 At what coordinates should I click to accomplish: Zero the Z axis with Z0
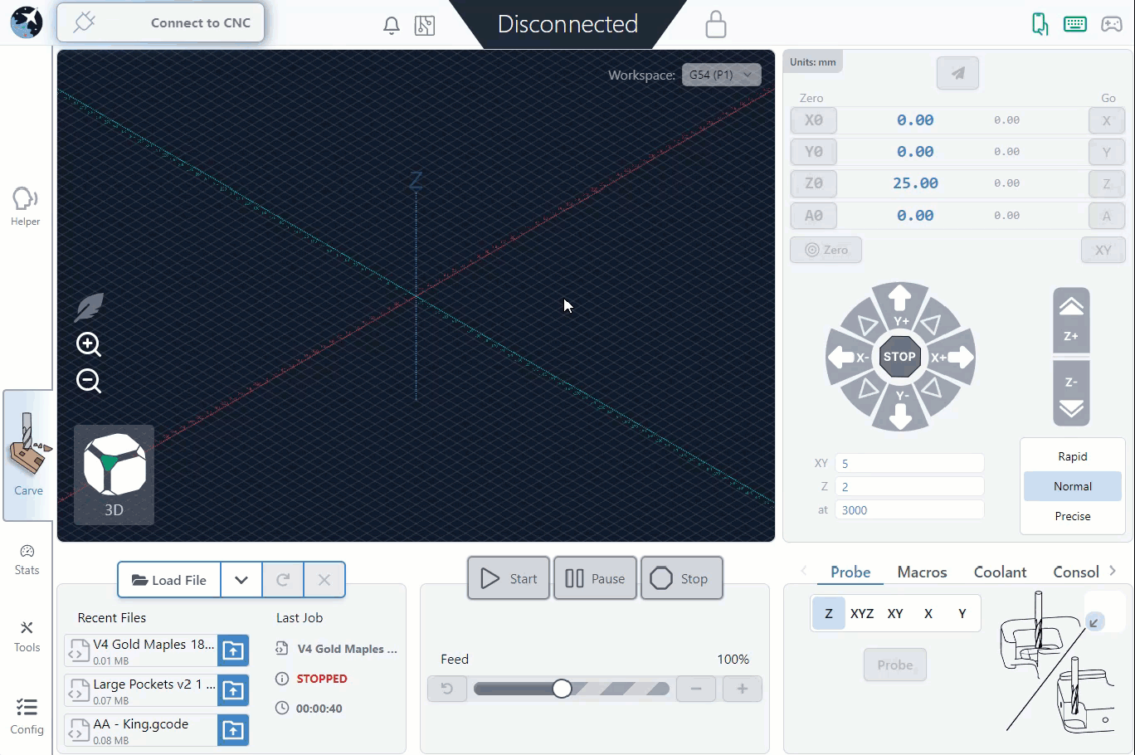coord(814,183)
